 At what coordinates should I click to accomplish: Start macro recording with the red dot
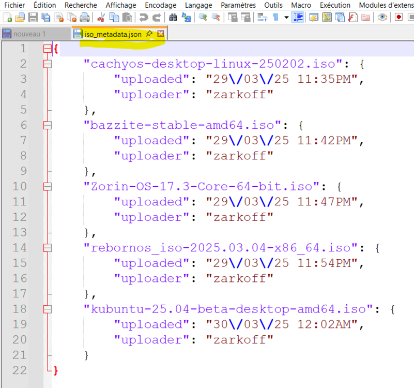tap(398, 18)
